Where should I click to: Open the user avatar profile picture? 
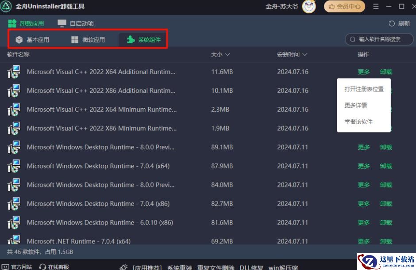click(309, 6)
